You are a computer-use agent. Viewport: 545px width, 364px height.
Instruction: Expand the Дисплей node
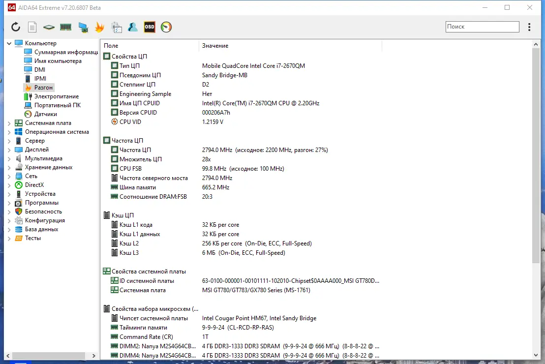click(9, 150)
